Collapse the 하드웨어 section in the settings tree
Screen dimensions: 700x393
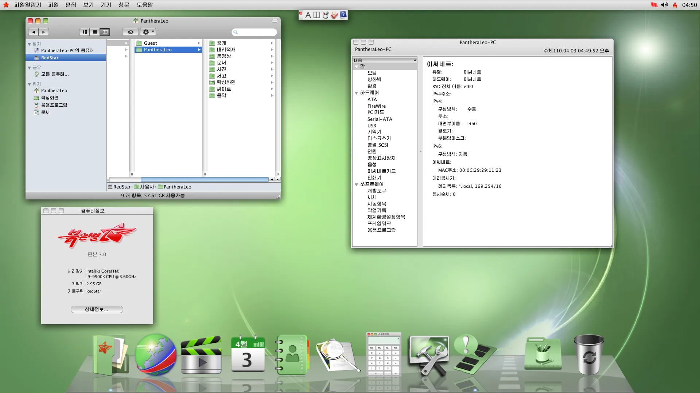[357, 93]
